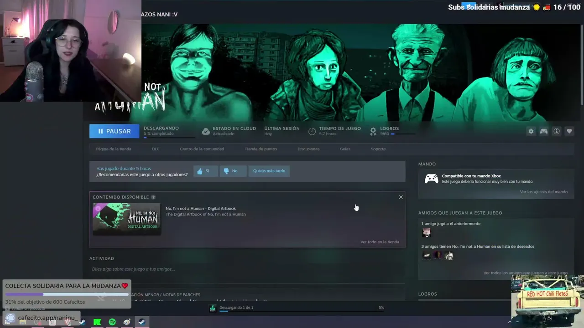
Task: Click the help question mark by Contenido Disponible
Action: point(153,197)
